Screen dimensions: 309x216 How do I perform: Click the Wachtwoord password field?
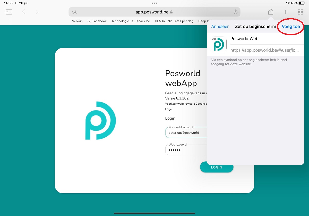pyautogui.click(x=186, y=150)
